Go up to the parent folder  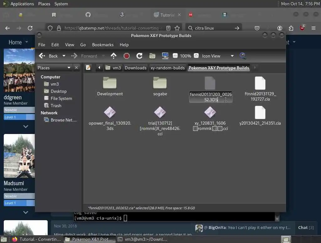click(113, 56)
